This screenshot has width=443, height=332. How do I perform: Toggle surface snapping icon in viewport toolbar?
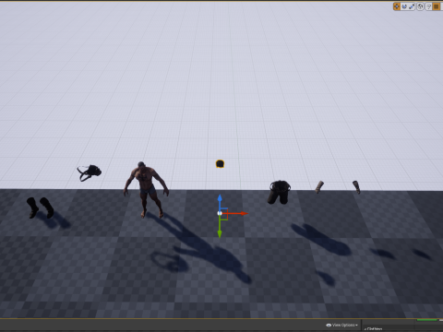[x=428, y=6]
